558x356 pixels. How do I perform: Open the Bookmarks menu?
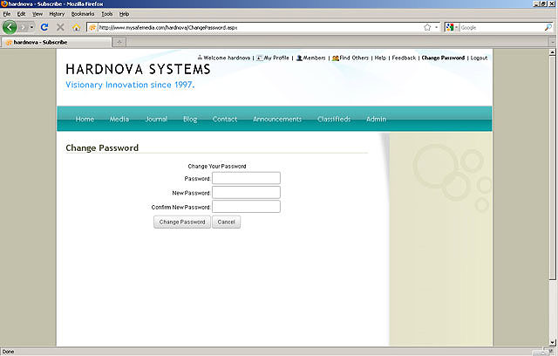83,14
